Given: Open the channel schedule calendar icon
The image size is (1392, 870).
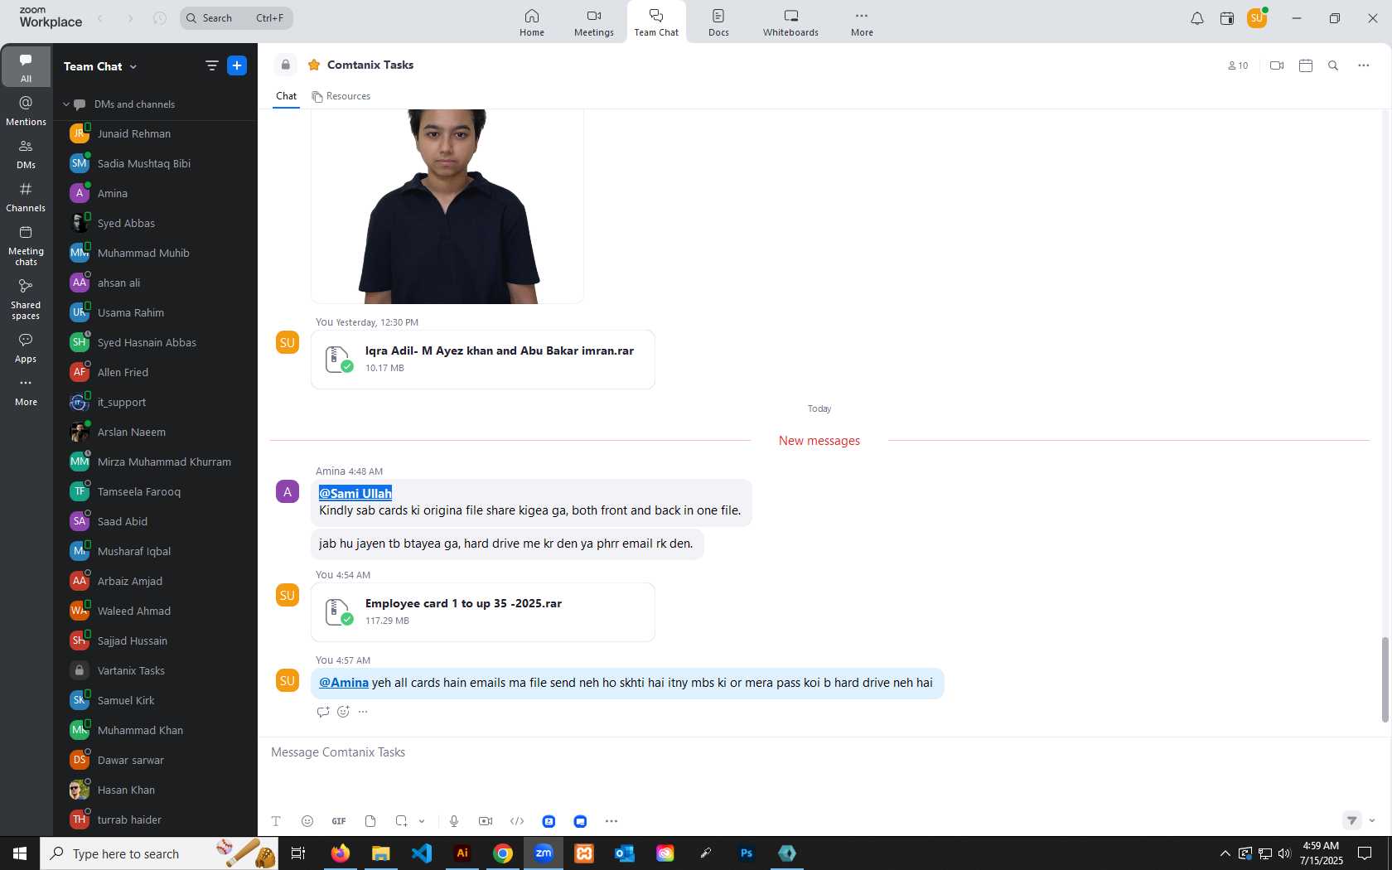Looking at the screenshot, I should (1306, 65).
